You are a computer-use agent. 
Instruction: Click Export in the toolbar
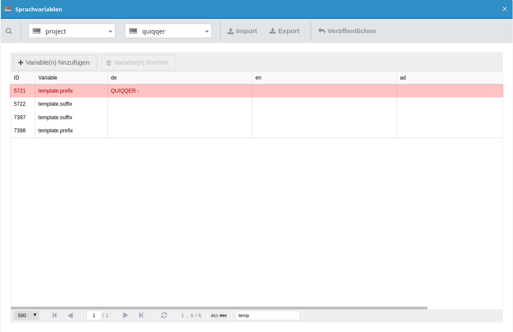[284, 31]
